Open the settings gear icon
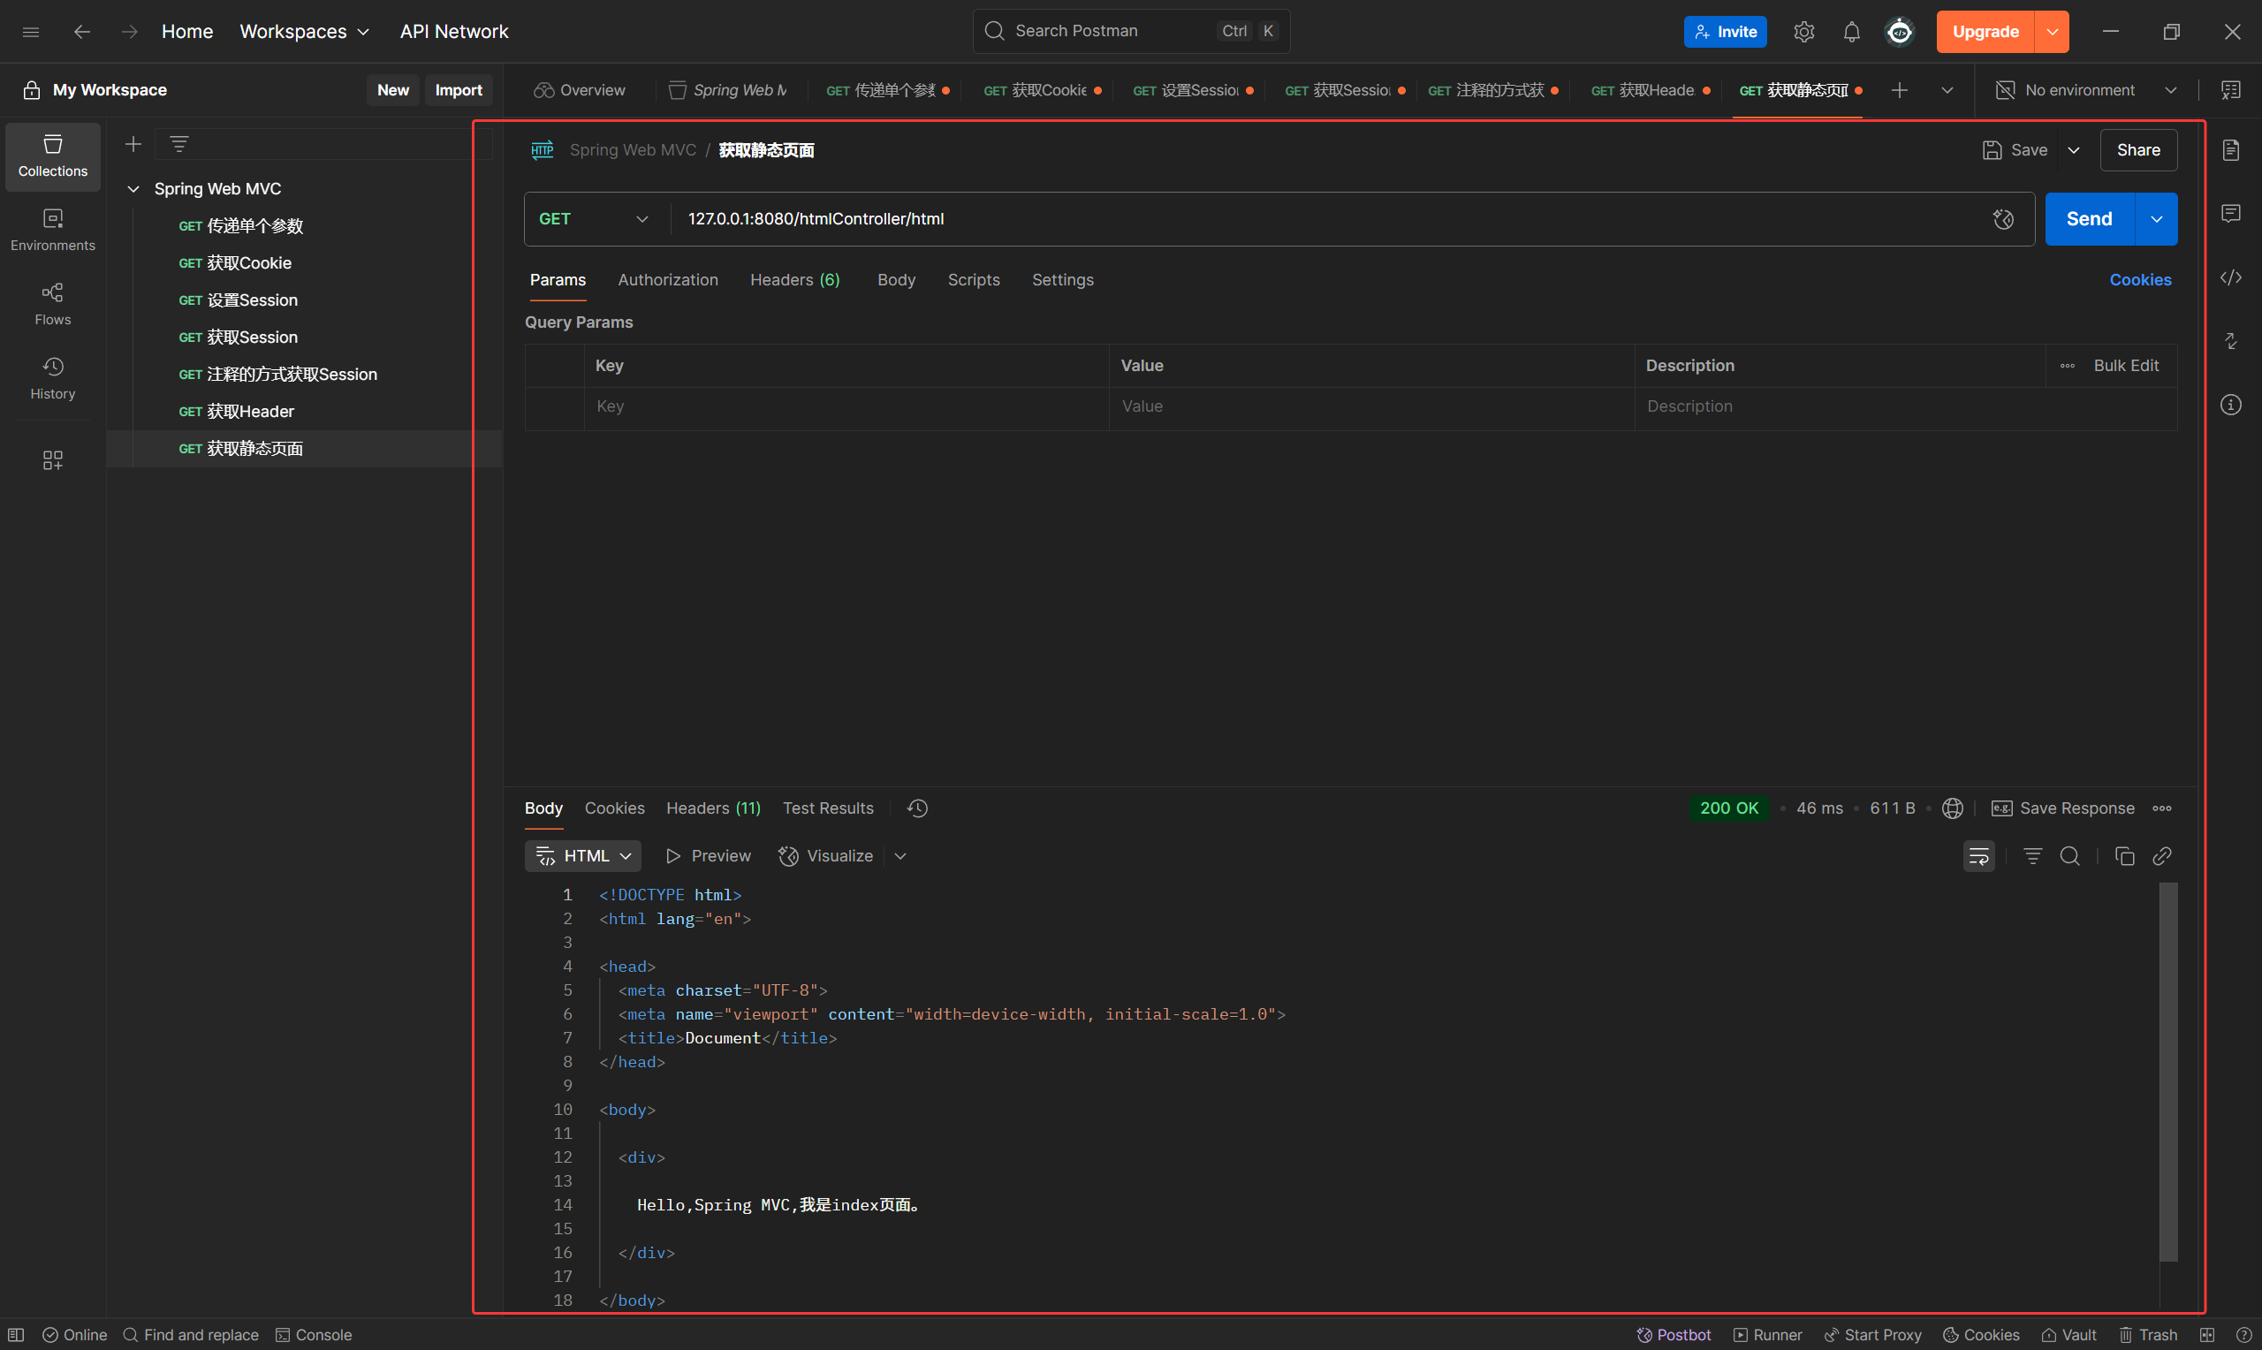2262x1350 pixels. click(x=1803, y=32)
